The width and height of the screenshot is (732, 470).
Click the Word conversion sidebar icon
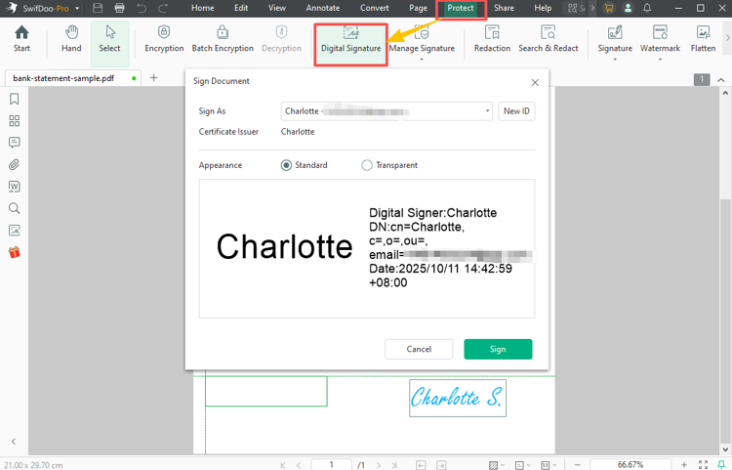click(x=15, y=187)
